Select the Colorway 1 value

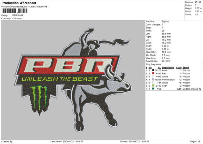[18, 18]
